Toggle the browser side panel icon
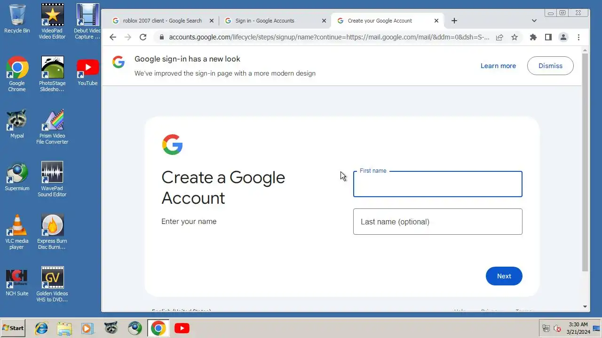Viewport: 602px width, 338px height. tap(548, 37)
